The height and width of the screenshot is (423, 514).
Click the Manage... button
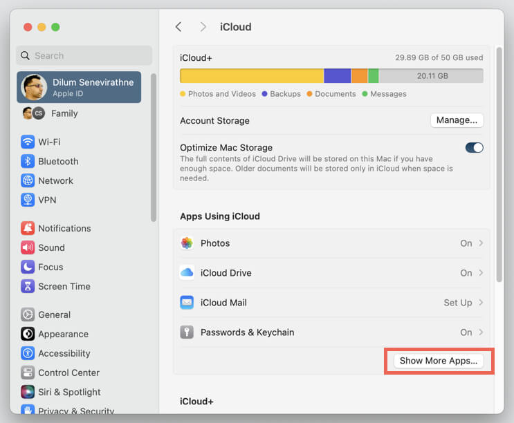[457, 120]
